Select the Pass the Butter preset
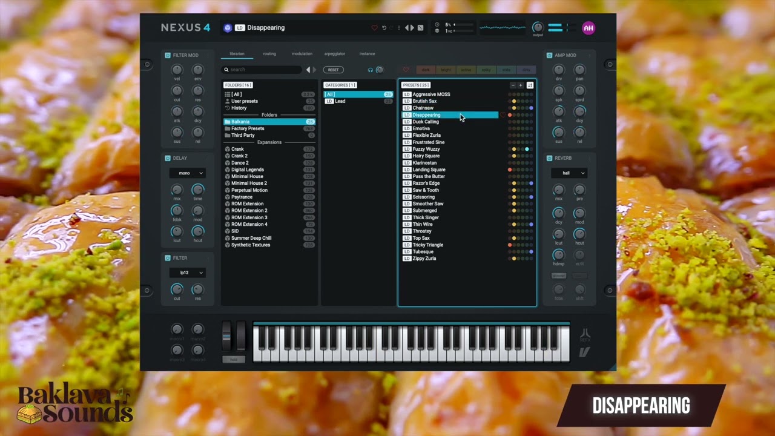This screenshot has height=436, width=775. click(450, 176)
